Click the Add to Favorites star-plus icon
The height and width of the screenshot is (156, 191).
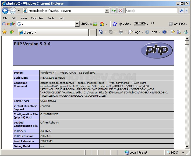pos(12,32)
